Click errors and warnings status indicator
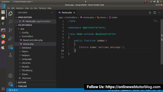This screenshot has height=92, width=163. [x=13, y=90]
